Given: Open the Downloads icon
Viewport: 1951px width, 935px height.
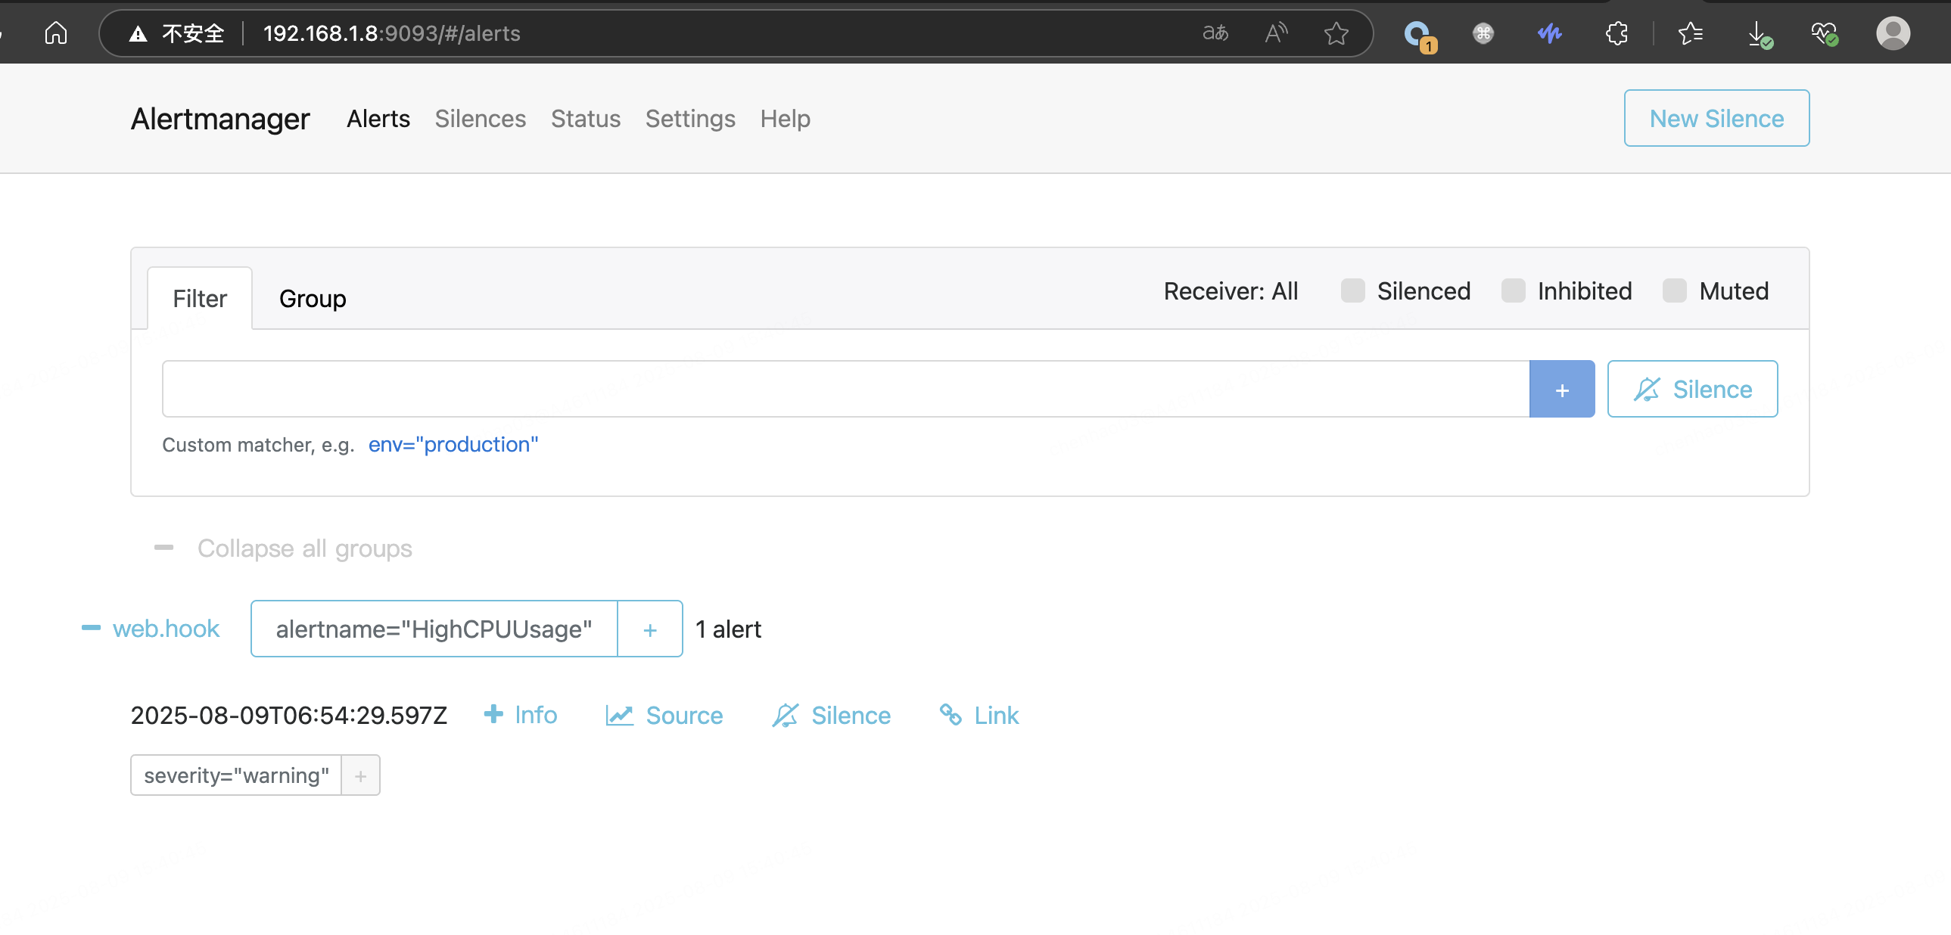Looking at the screenshot, I should 1759,35.
